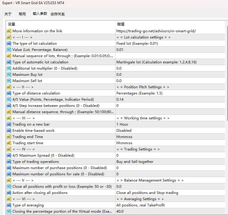Edit the empty Manual distance sequence value
228x215 pixels.
click(x=170, y=112)
